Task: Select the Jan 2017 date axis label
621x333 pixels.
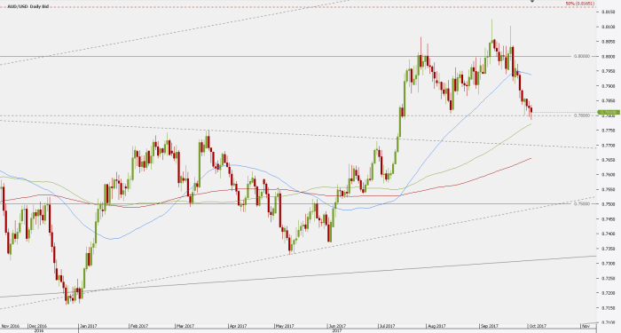Action: [88, 326]
